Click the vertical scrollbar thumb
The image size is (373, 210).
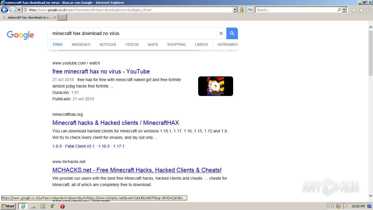(x=371, y=53)
